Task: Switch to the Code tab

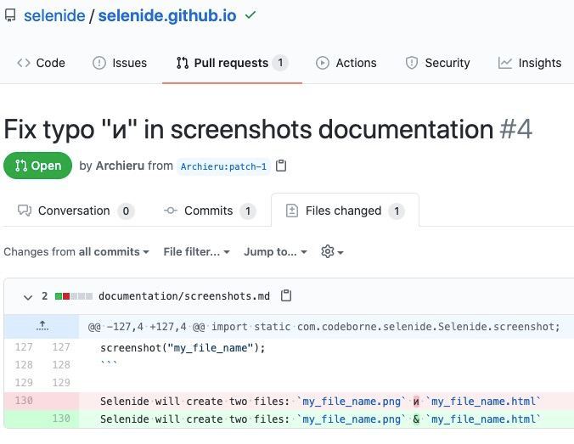Action: pos(41,63)
